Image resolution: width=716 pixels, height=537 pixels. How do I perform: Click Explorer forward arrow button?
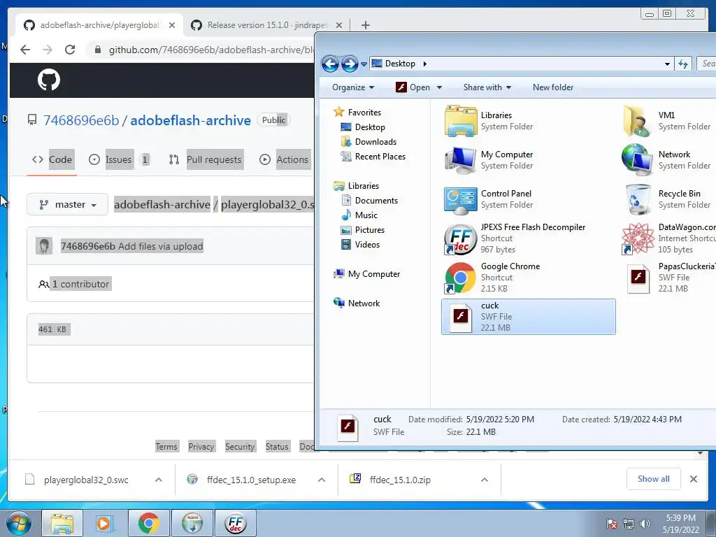click(350, 64)
